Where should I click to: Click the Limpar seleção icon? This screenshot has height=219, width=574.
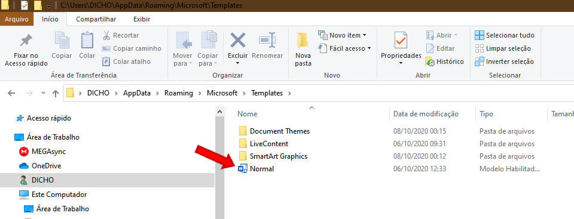click(479, 48)
